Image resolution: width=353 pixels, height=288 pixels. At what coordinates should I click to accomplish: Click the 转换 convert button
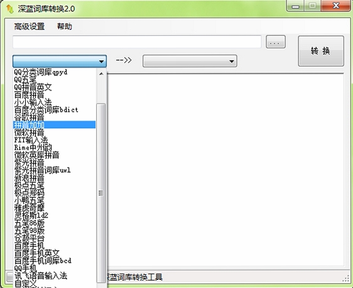(x=321, y=51)
